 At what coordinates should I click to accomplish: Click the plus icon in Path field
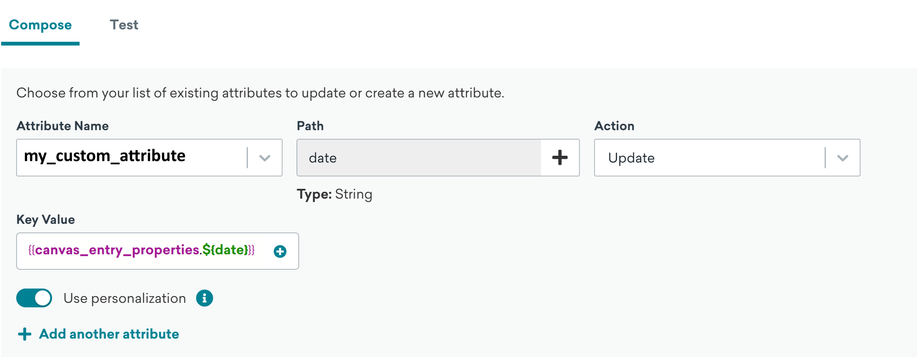tap(560, 158)
